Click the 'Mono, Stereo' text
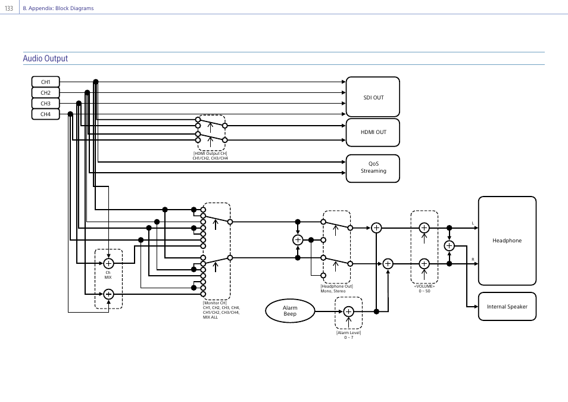568x402 pixels. [x=333, y=291]
